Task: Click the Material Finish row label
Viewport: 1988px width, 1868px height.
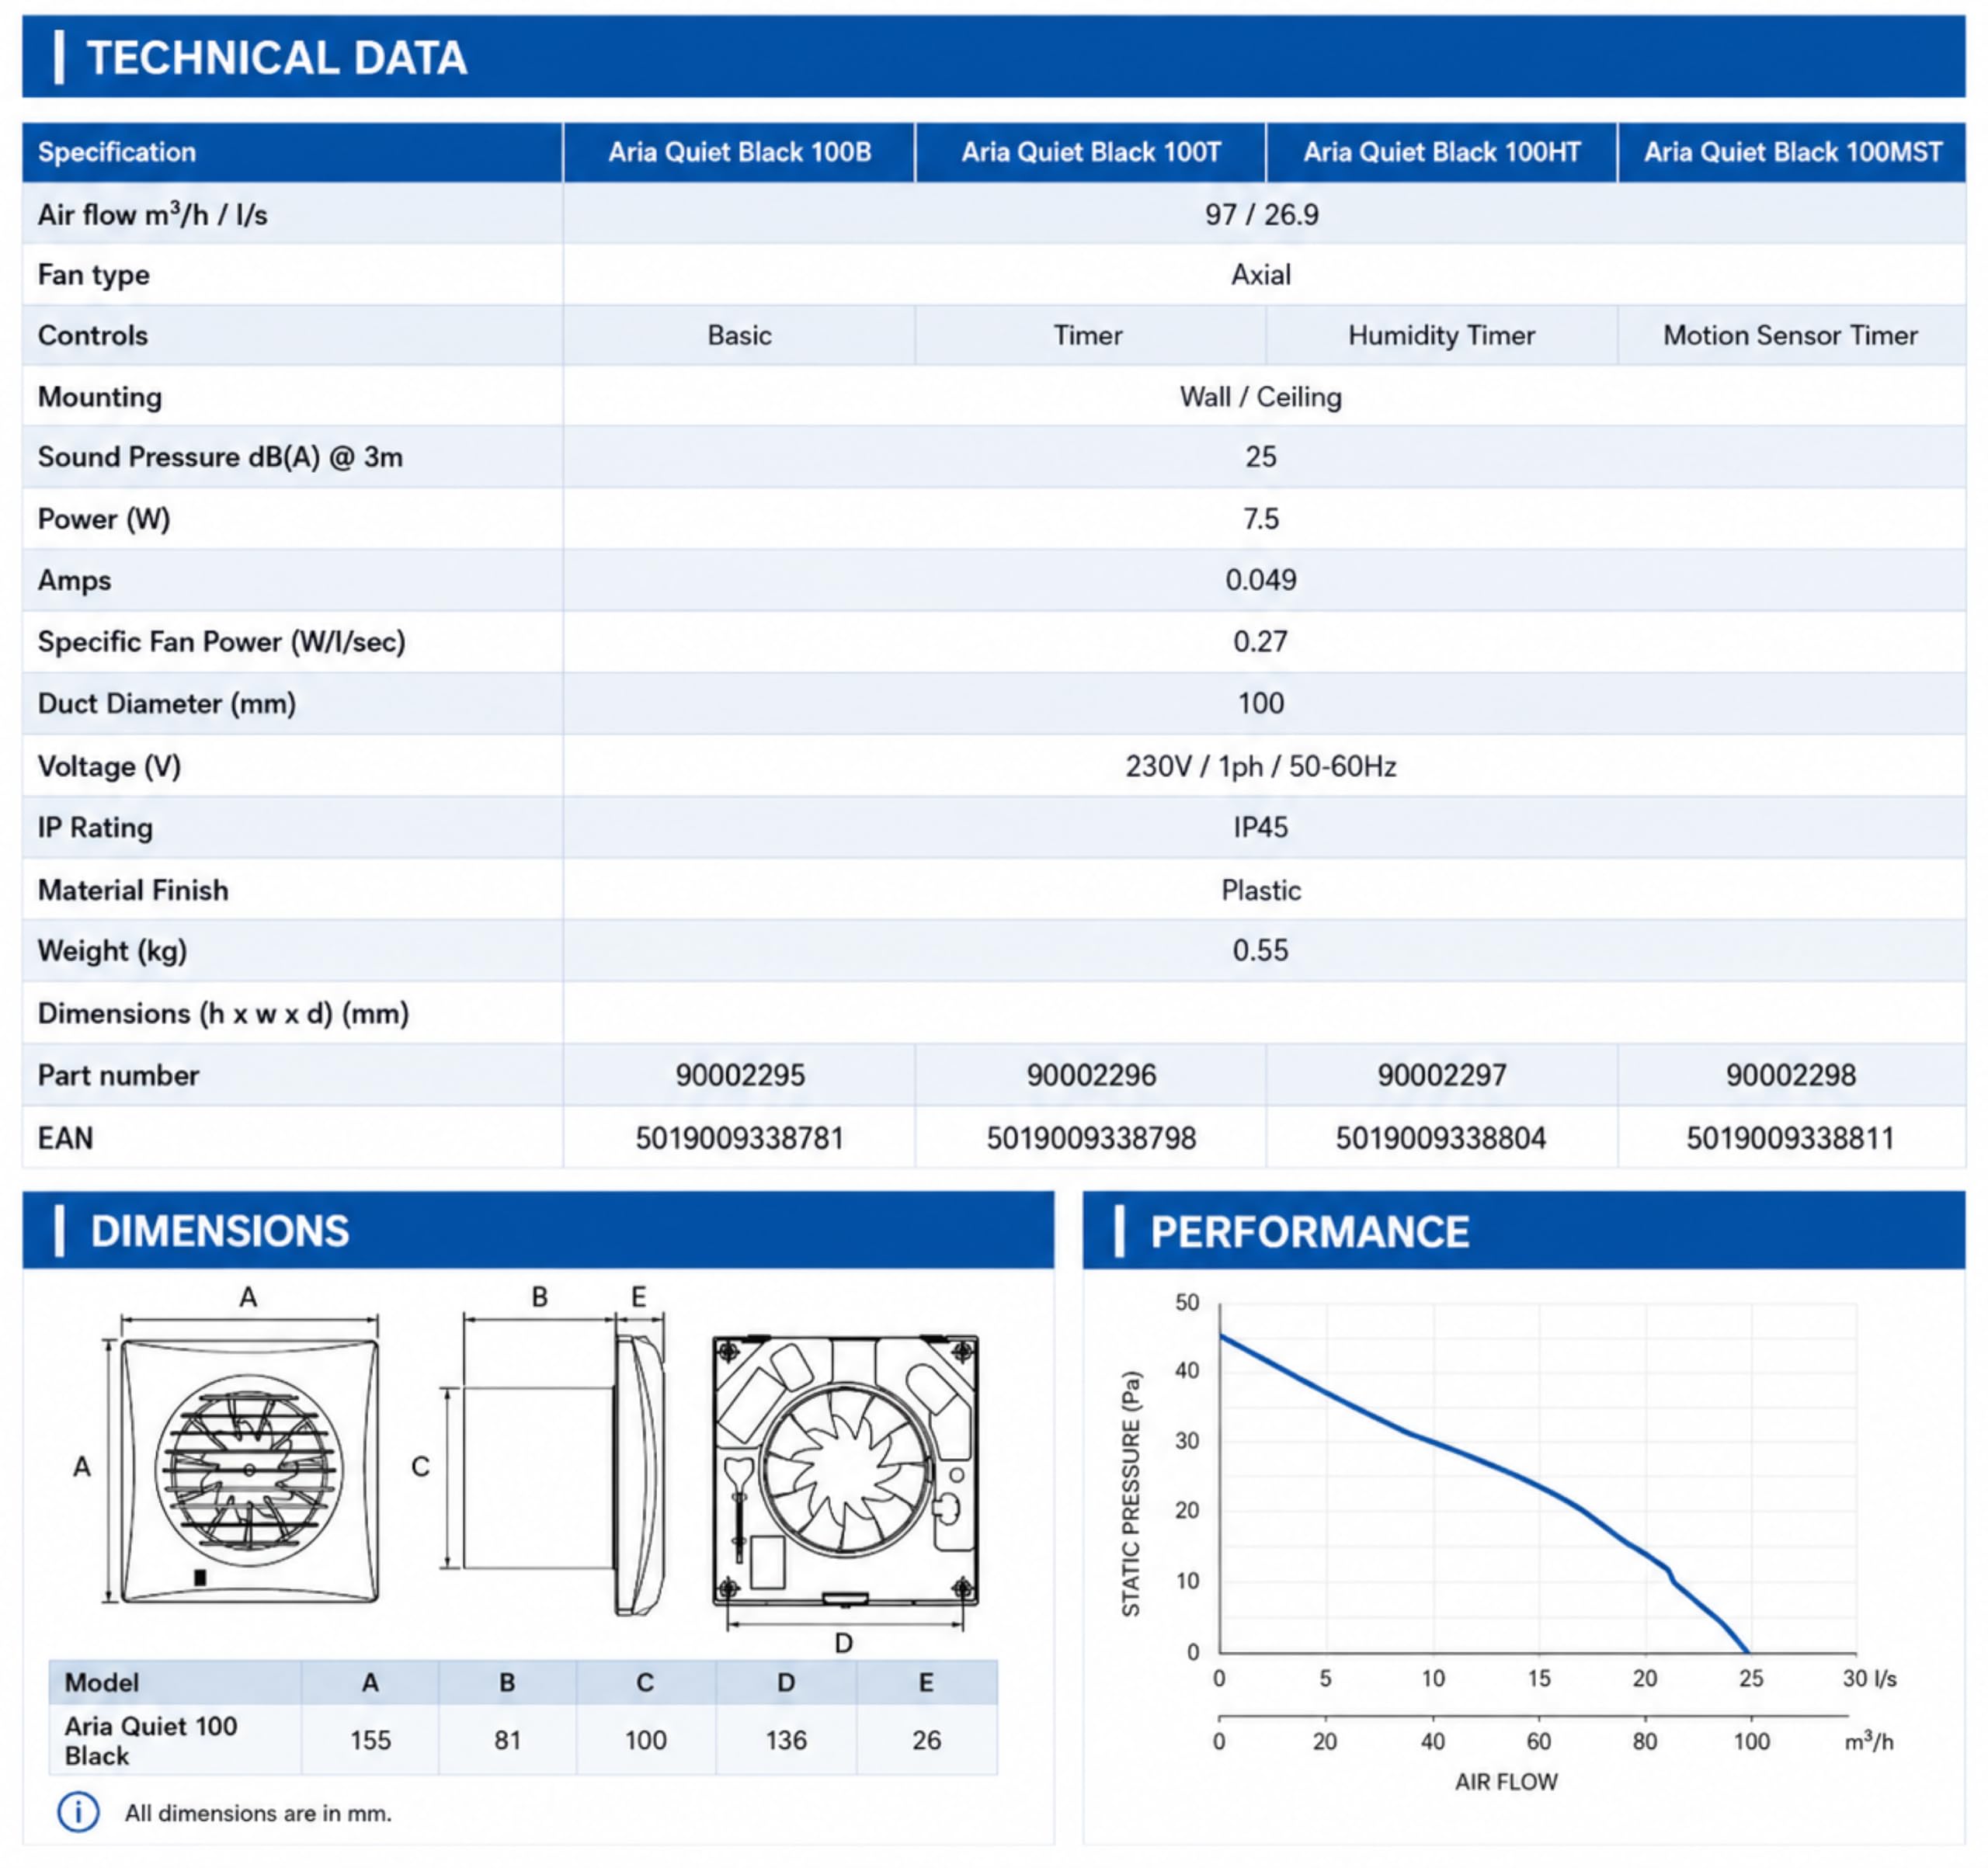Action: (133, 891)
